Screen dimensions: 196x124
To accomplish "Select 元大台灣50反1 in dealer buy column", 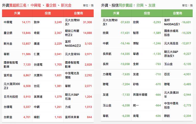I will [72, 22].
